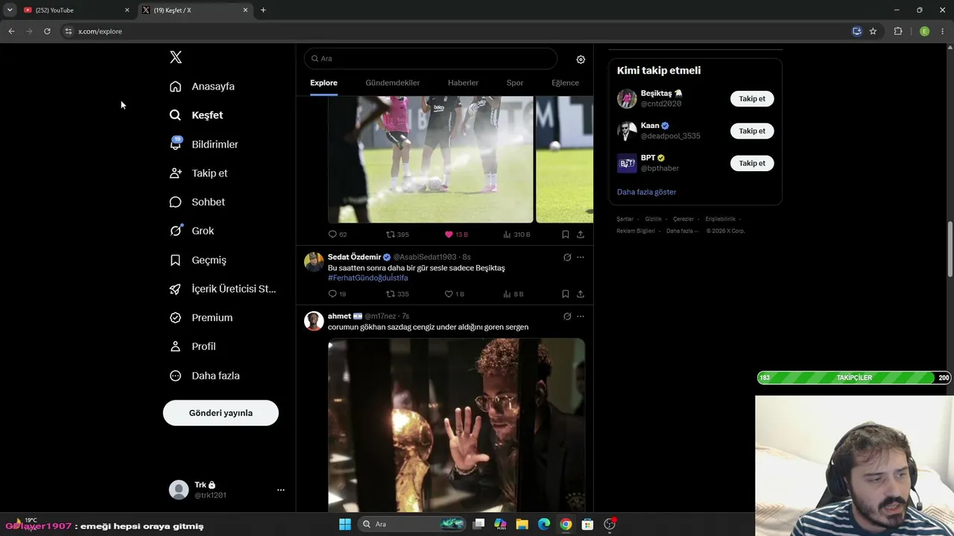Image resolution: width=954 pixels, height=536 pixels.
Task: Click the X logo in the sidebar
Action: point(176,57)
